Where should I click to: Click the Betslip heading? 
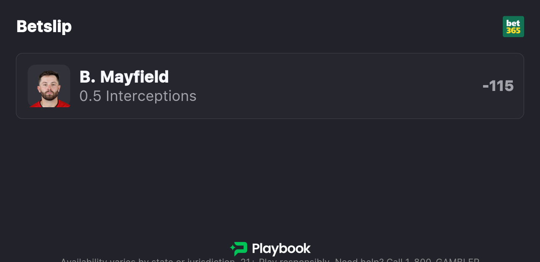(44, 26)
